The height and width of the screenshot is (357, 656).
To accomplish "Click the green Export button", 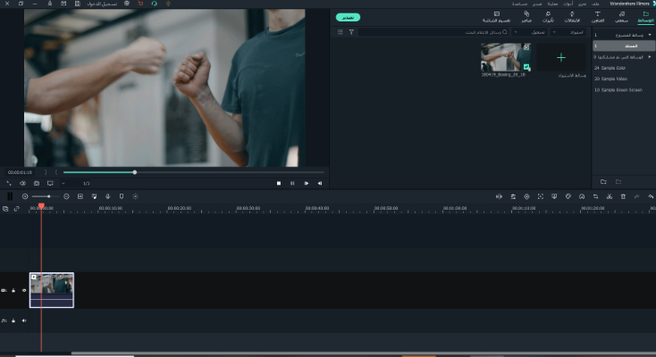I will (x=349, y=17).
